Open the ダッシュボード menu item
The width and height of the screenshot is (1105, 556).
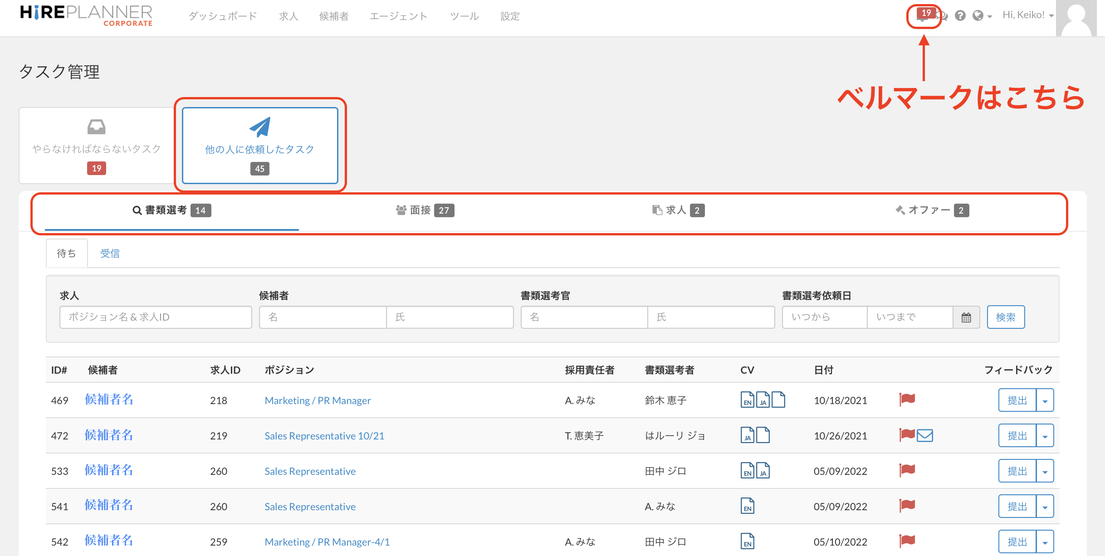(223, 16)
